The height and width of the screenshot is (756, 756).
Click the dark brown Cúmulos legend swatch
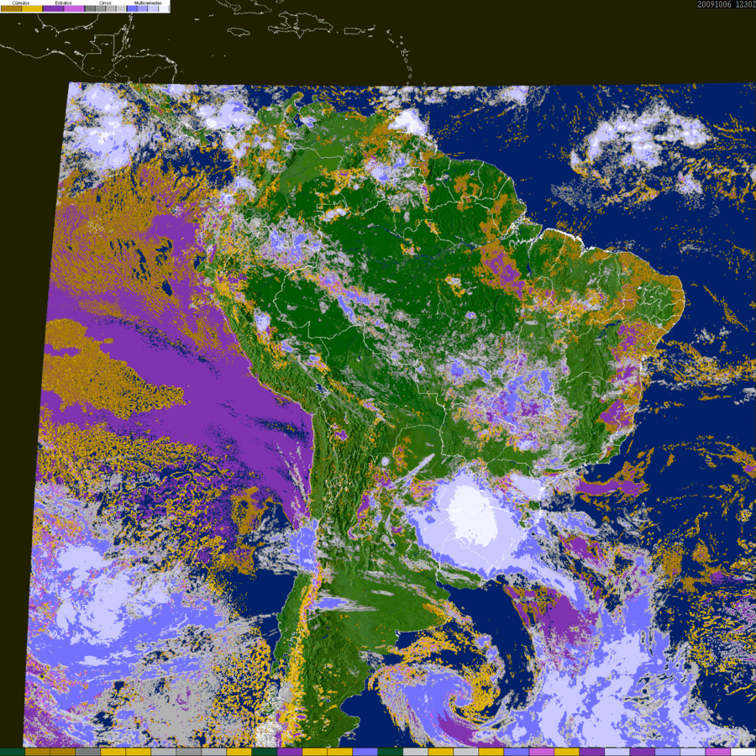coord(11,8)
